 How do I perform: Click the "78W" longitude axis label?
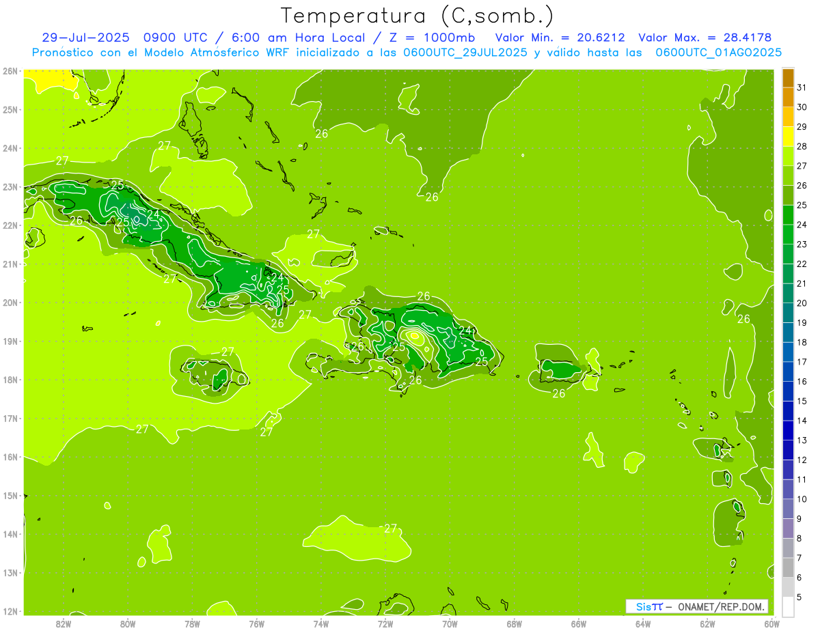pos(192,623)
